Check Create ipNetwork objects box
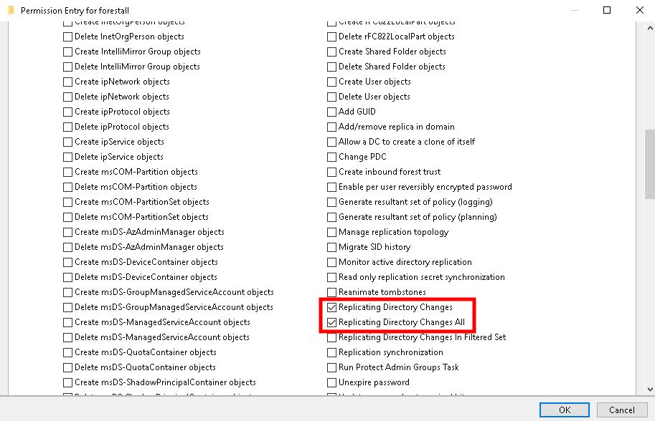This screenshot has height=421, width=655. [68, 82]
